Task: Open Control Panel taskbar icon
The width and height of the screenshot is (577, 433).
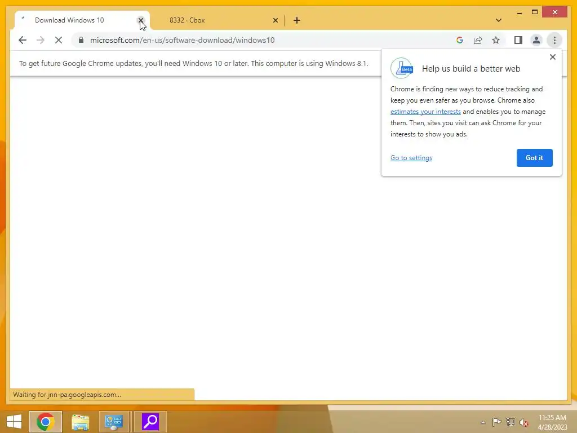Action: [113, 422]
